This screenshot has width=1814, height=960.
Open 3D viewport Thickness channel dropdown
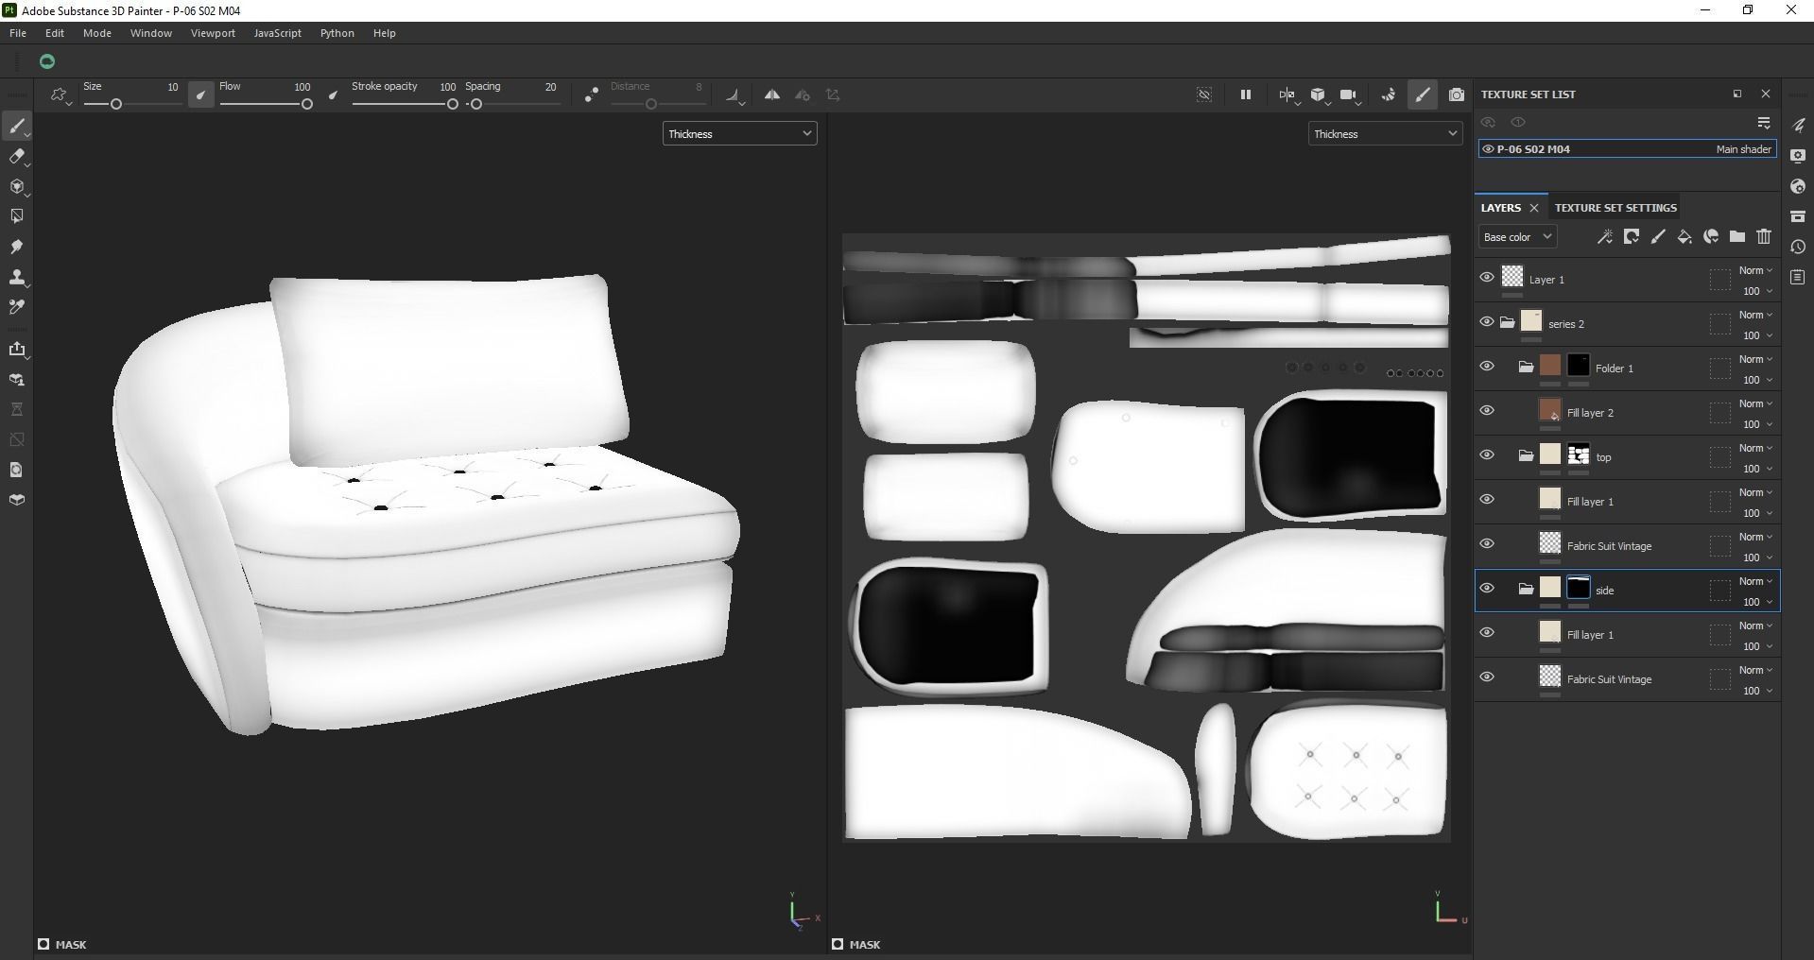tap(739, 134)
